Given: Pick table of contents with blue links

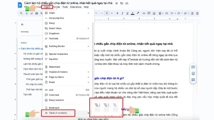Looking at the screenshot, I should point(115,107).
